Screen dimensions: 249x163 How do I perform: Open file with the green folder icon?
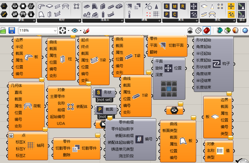[x=3, y=30]
